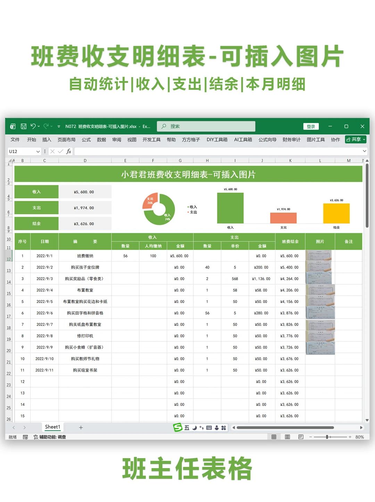Open the 帮助 ribbon tab
The image size is (375, 502).
[x=171, y=140]
